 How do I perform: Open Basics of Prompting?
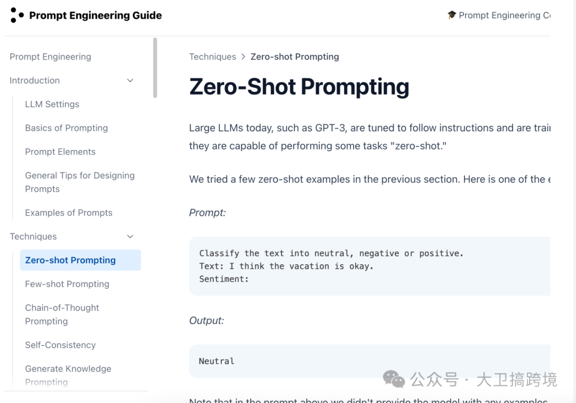pos(67,128)
